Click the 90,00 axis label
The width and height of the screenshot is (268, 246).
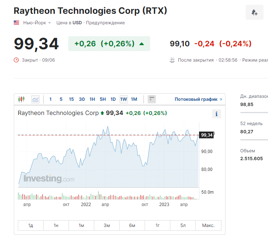[207, 152]
